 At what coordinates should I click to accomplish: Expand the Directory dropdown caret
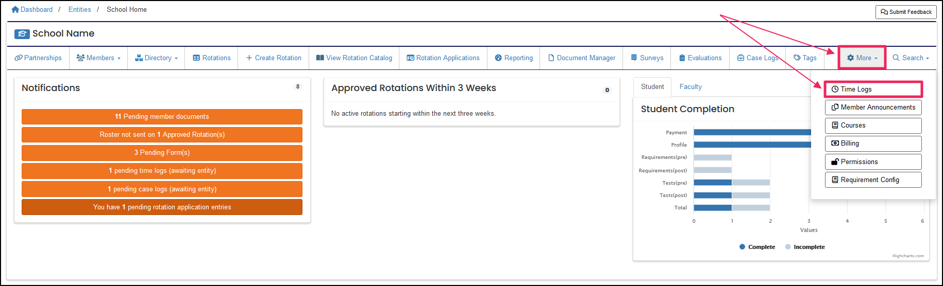click(x=176, y=58)
